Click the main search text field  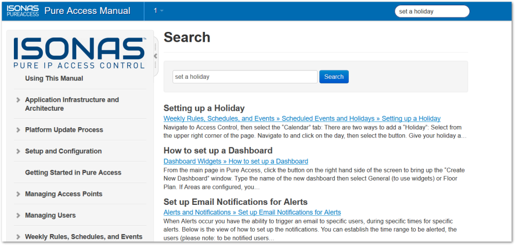245,77
